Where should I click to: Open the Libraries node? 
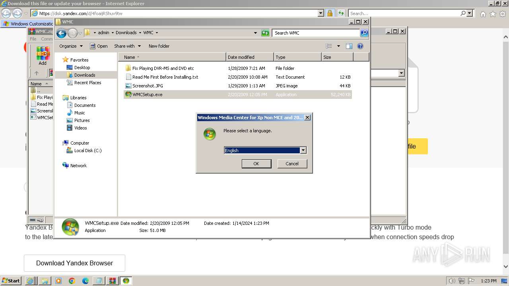[78, 98]
